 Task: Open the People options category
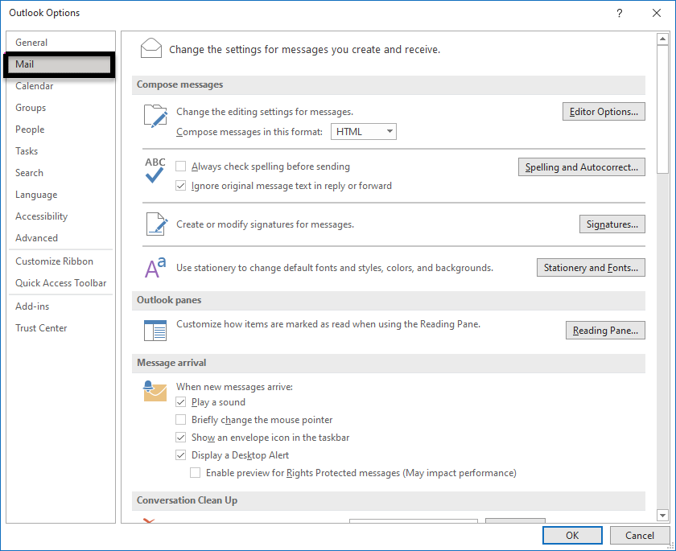pos(60,130)
